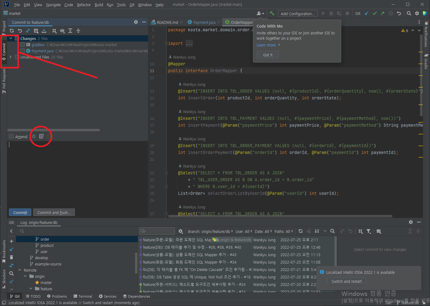Open commit options gear next to Amend

(33, 136)
